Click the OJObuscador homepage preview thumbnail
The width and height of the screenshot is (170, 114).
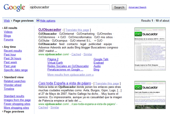150,49
